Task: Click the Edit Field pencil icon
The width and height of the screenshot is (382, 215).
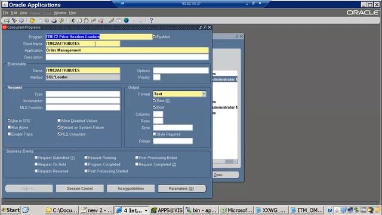Action: [x=112, y=20]
